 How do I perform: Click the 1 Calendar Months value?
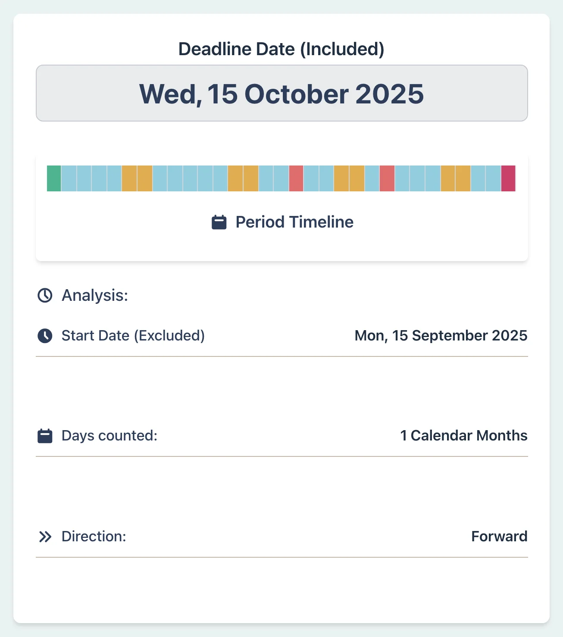[x=463, y=435]
